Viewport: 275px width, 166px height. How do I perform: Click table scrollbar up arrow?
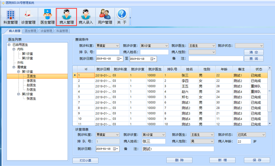point(270,68)
